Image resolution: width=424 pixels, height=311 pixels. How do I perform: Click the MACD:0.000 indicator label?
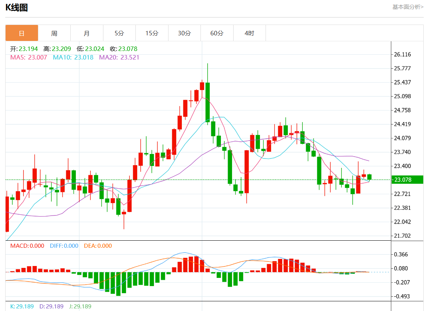pyautogui.click(x=27, y=246)
